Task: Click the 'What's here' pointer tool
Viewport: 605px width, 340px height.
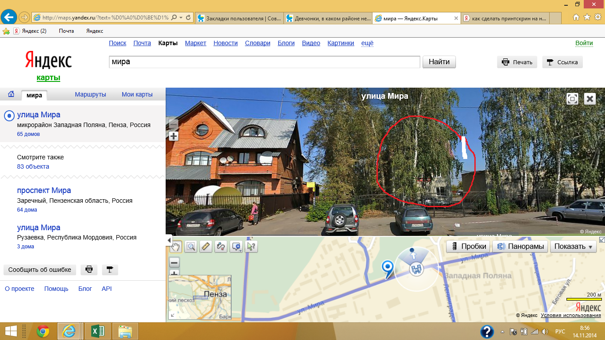Action: pyautogui.click(x=251, y=247)
